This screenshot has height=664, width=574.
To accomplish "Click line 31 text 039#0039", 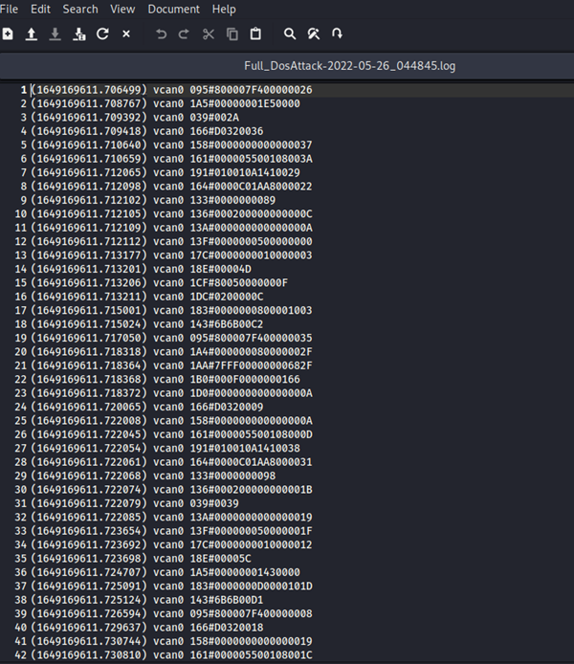I will [x=214, y=503].
